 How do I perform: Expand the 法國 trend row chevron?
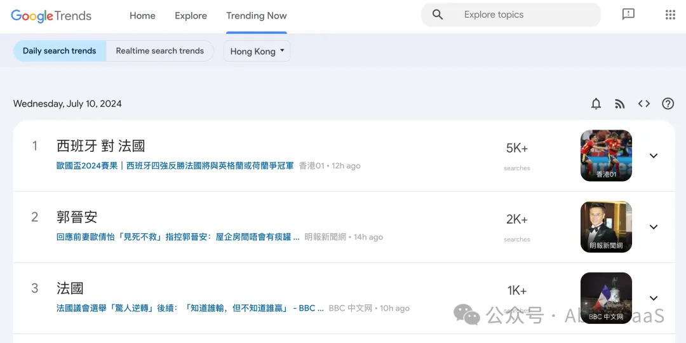tap(653, 298)
